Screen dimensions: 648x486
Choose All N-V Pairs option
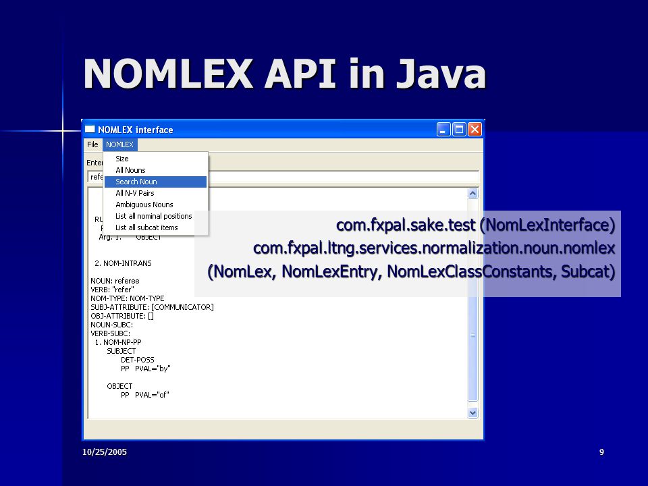point(155,193)
